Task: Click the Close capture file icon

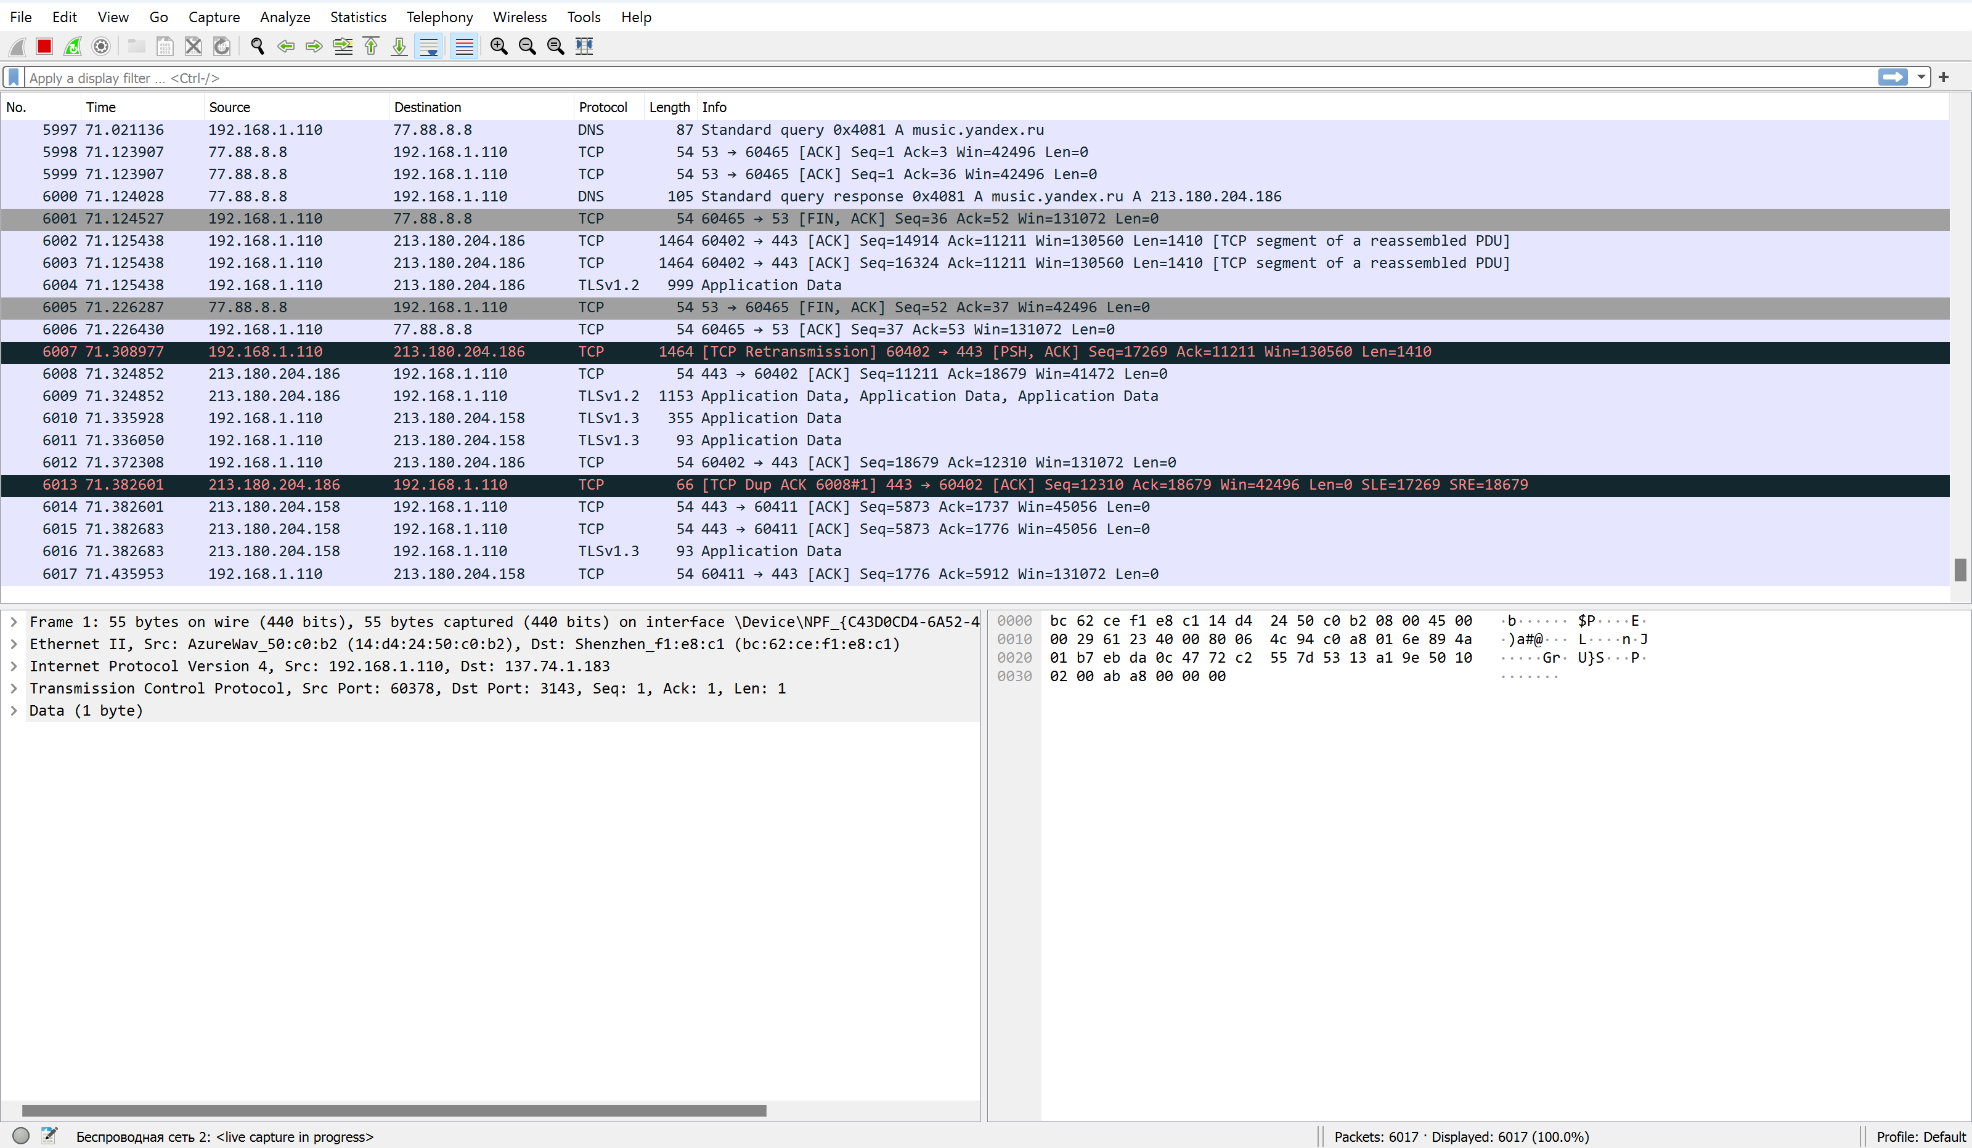Action: tap(194, 46)
